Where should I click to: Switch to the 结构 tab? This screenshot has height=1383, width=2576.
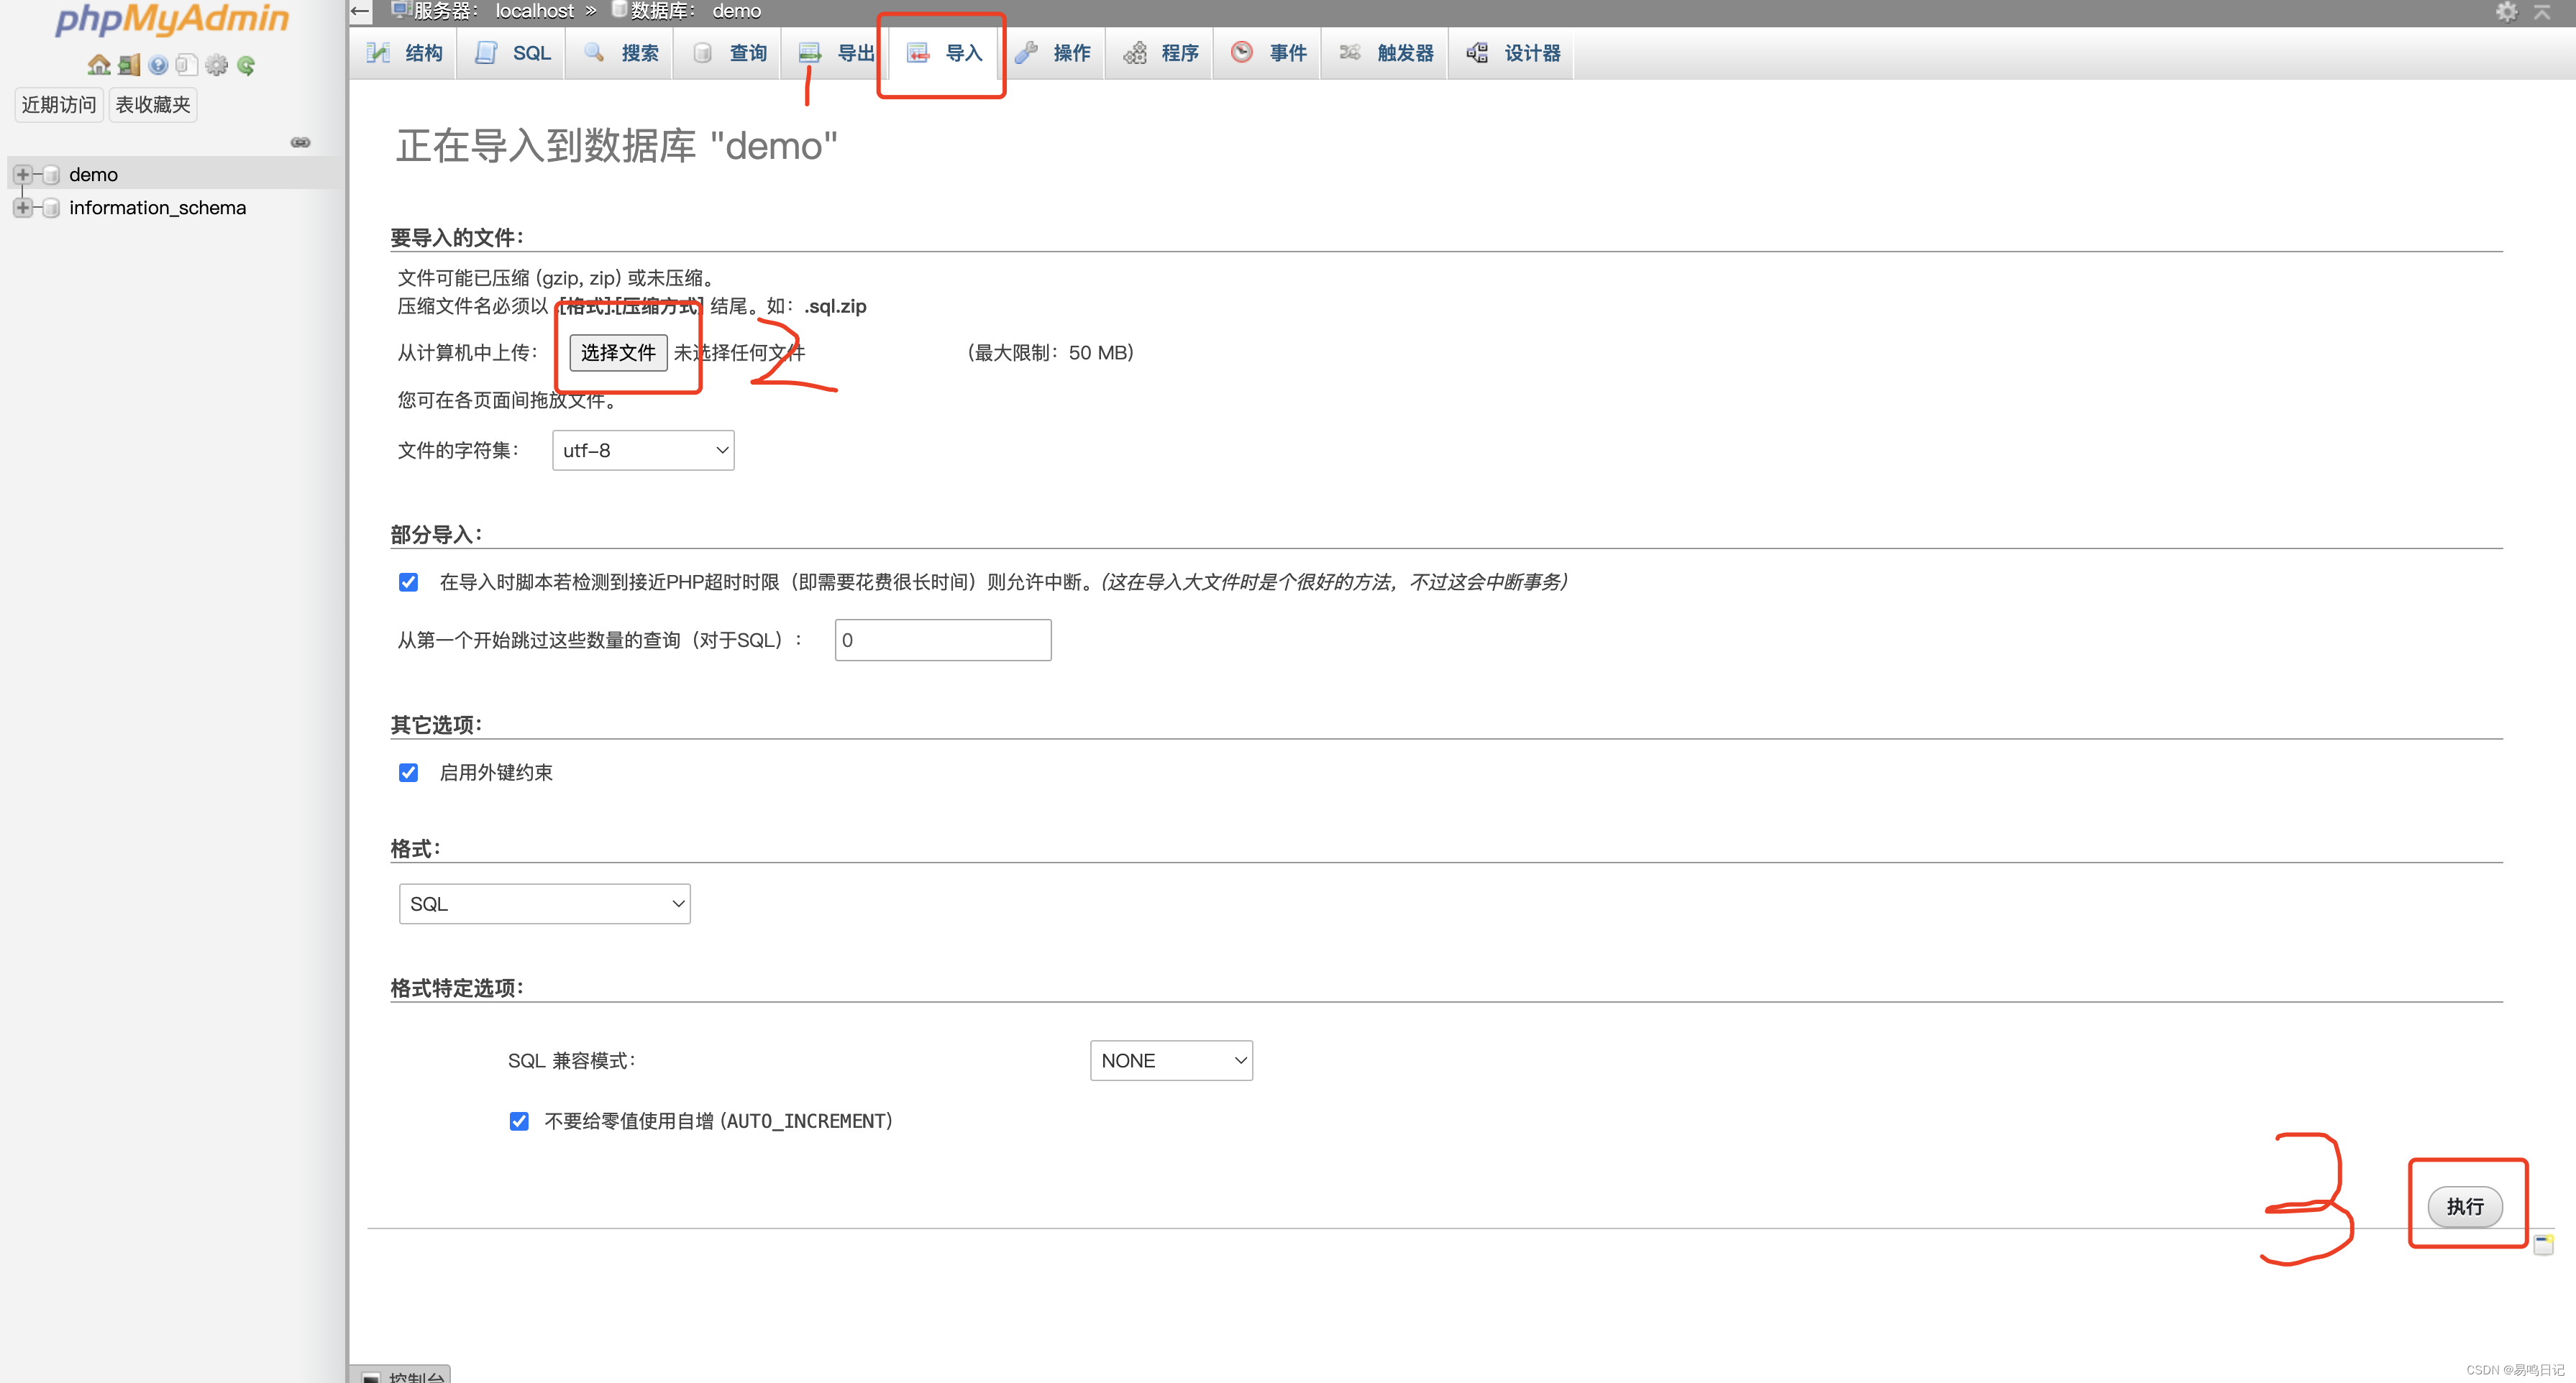[x=404, y=53]
